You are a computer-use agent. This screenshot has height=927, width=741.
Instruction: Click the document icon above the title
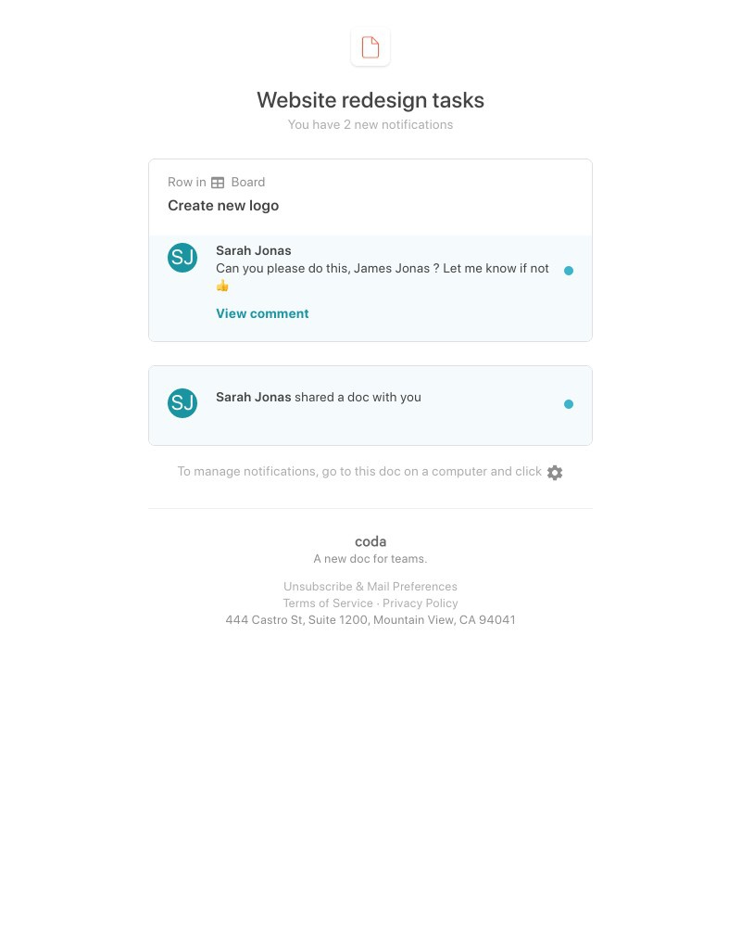click(370, 46)
